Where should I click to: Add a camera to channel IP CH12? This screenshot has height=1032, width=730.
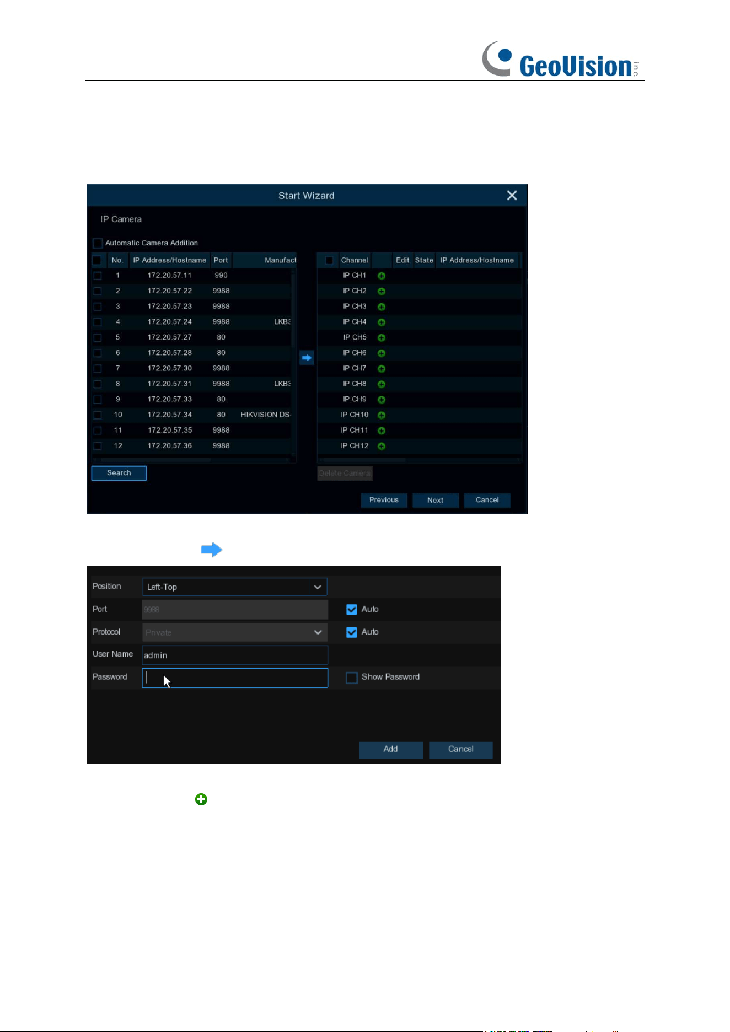point(381,446)
